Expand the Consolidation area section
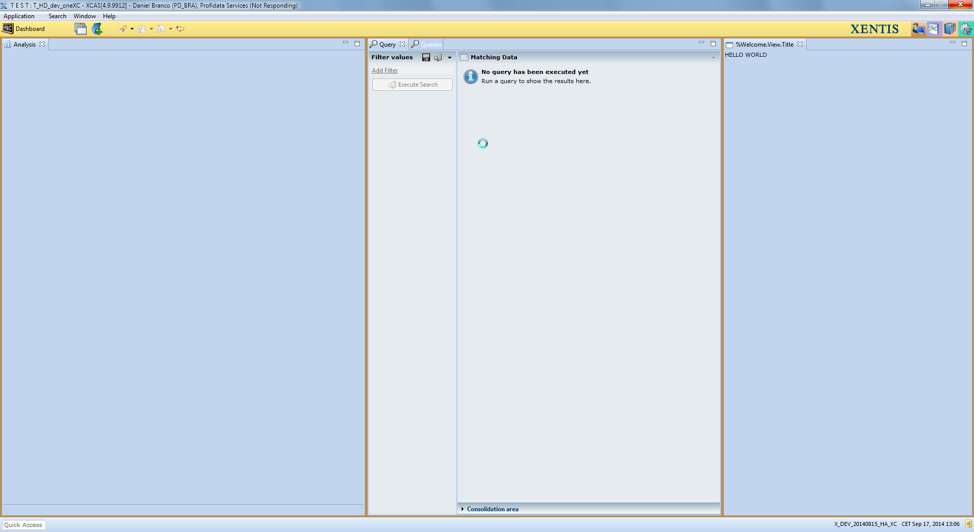The height and width of the screenshot is (532, 974). [462, 509]
